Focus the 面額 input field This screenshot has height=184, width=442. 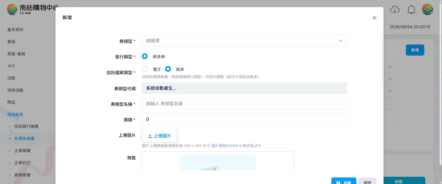click(x=244, y=119)
